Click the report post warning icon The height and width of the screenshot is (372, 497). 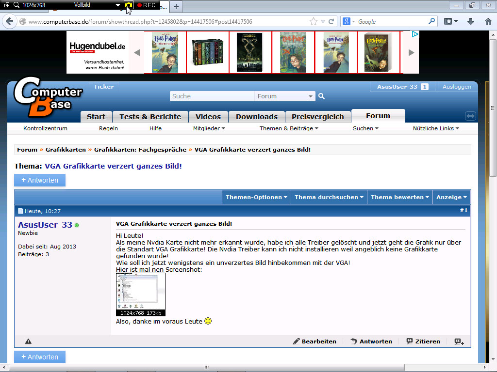point(28,341)
